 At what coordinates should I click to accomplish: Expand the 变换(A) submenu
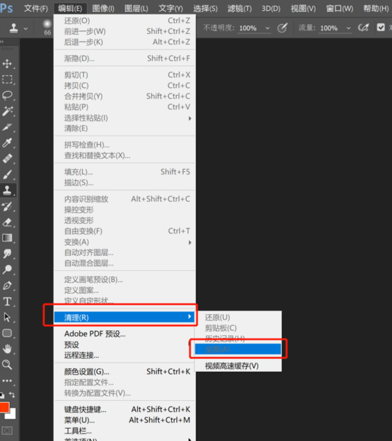coord(124,242)
